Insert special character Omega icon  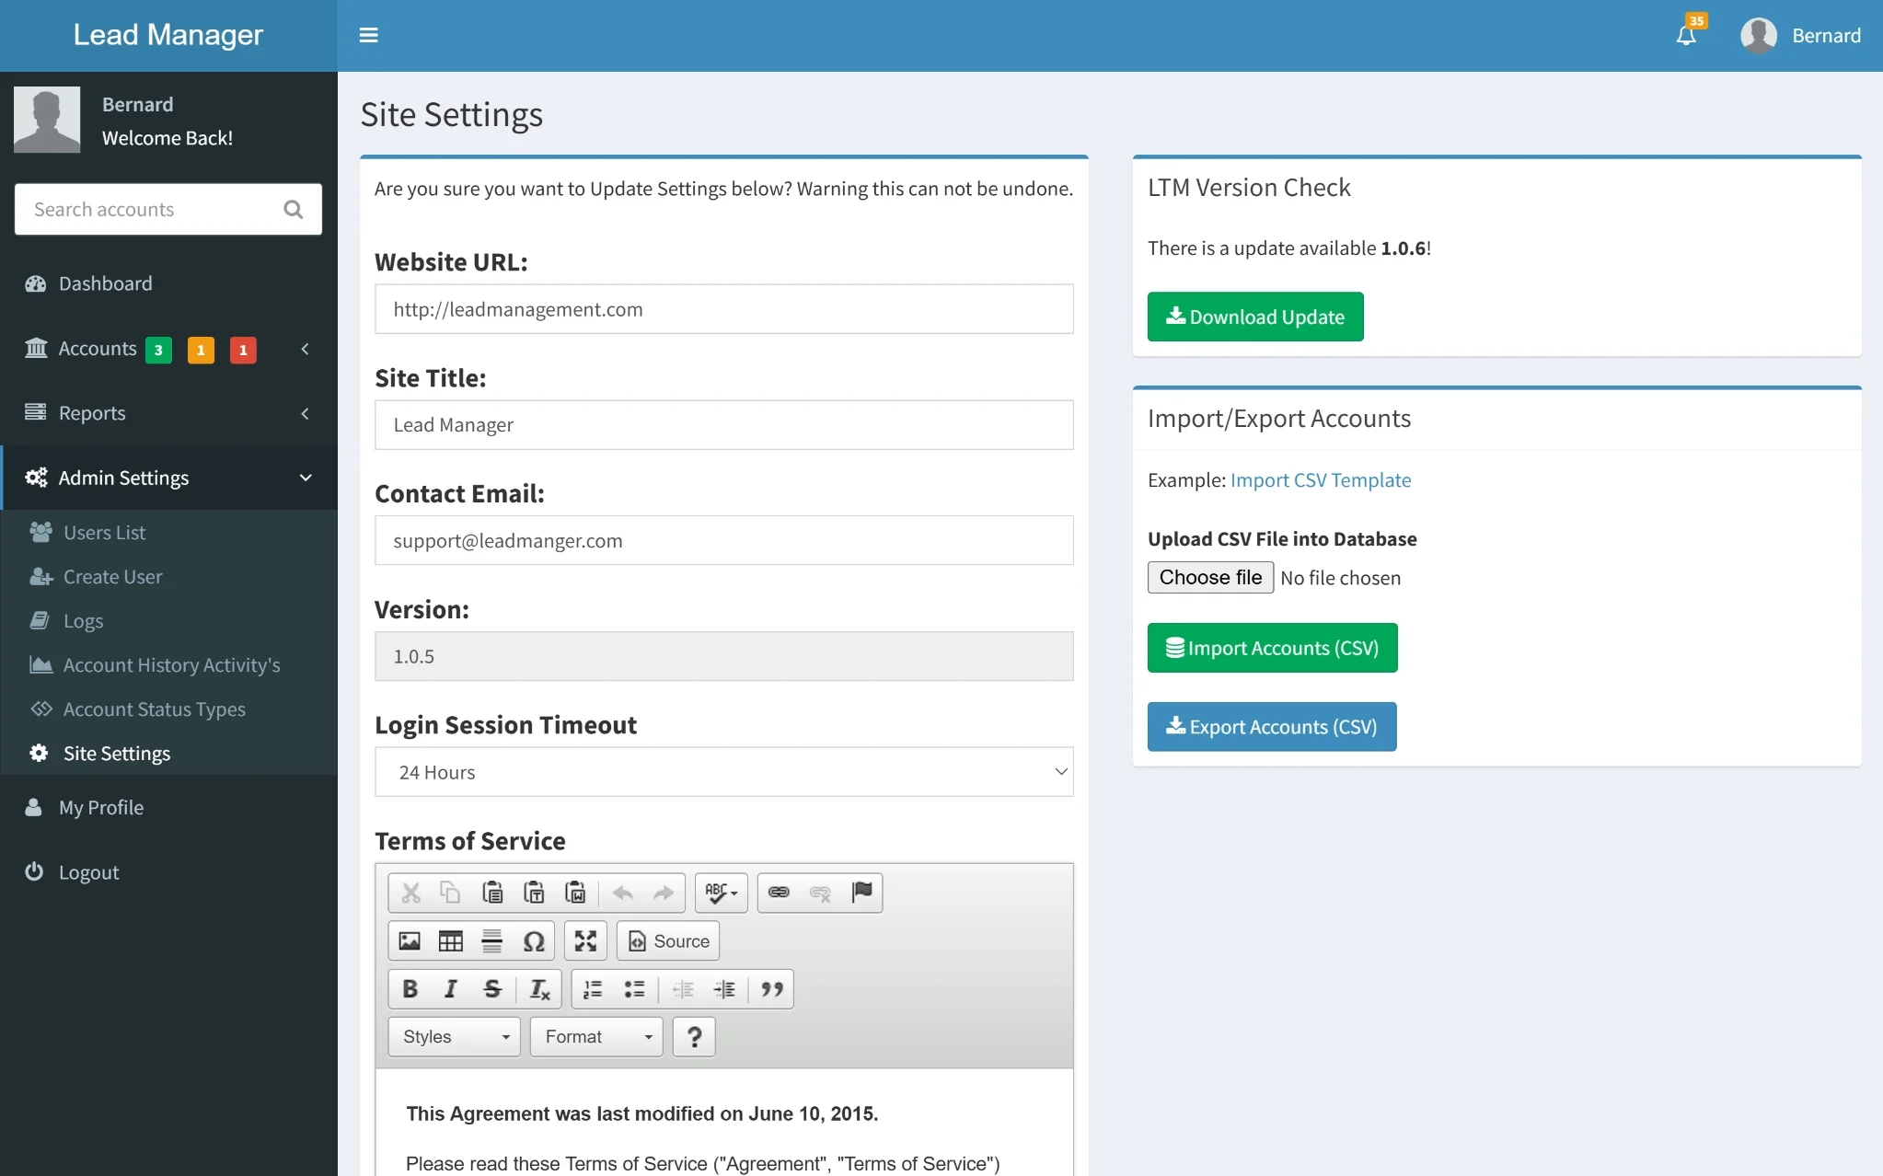[534, 941]
